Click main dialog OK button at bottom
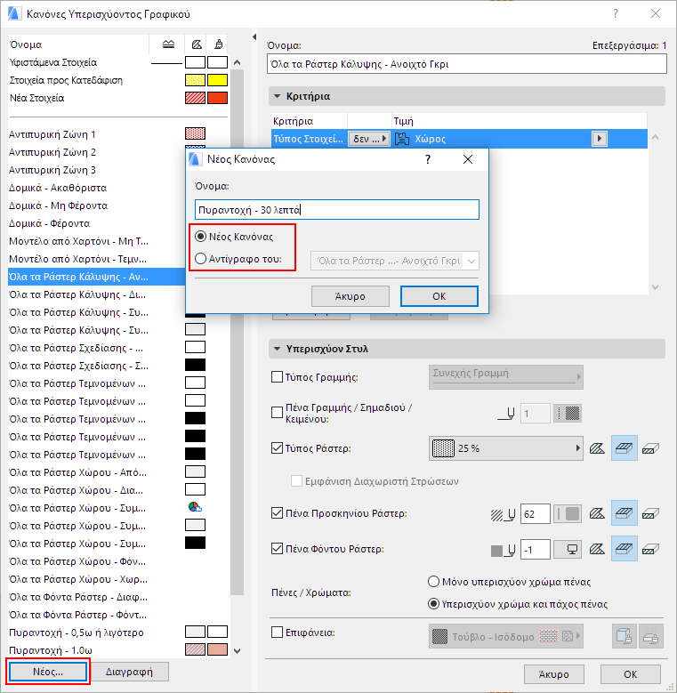 click(630, 674)
